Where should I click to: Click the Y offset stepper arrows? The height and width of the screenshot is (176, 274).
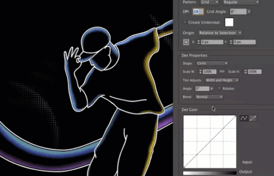click(231, 42)
